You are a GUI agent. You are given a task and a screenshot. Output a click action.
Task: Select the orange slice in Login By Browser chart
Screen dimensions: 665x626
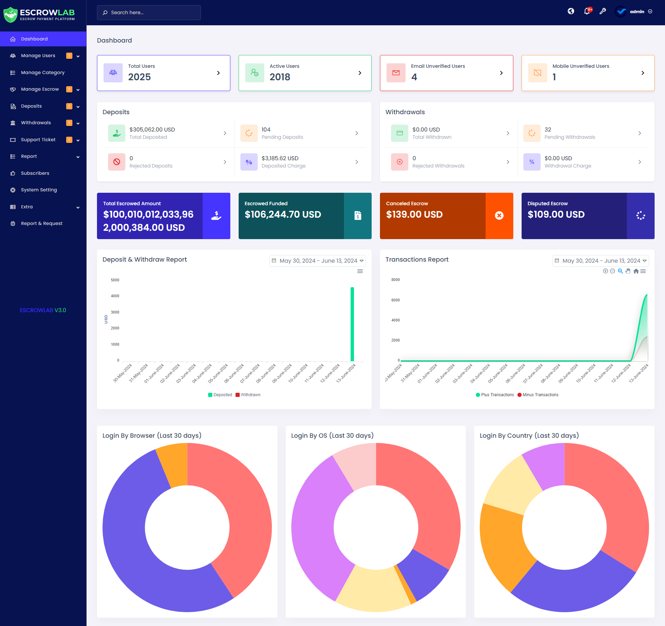[x=173, y=464]
